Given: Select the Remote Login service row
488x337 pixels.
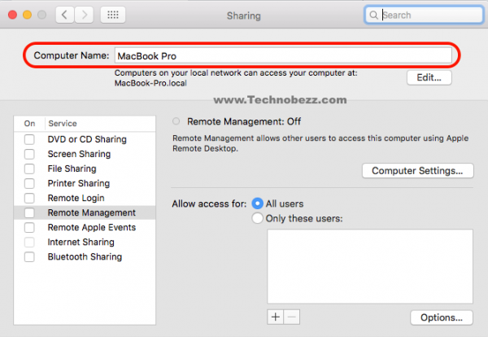Looking at the screenshot, I should click(x=85, y=198).
